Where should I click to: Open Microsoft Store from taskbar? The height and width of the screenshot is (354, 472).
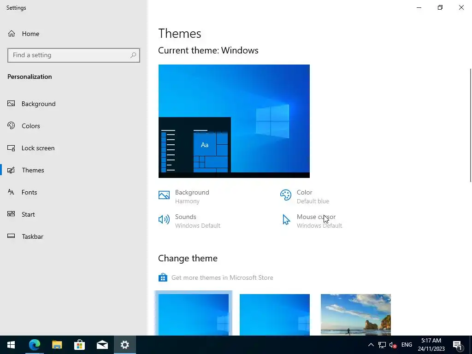(x=79, y=345)
